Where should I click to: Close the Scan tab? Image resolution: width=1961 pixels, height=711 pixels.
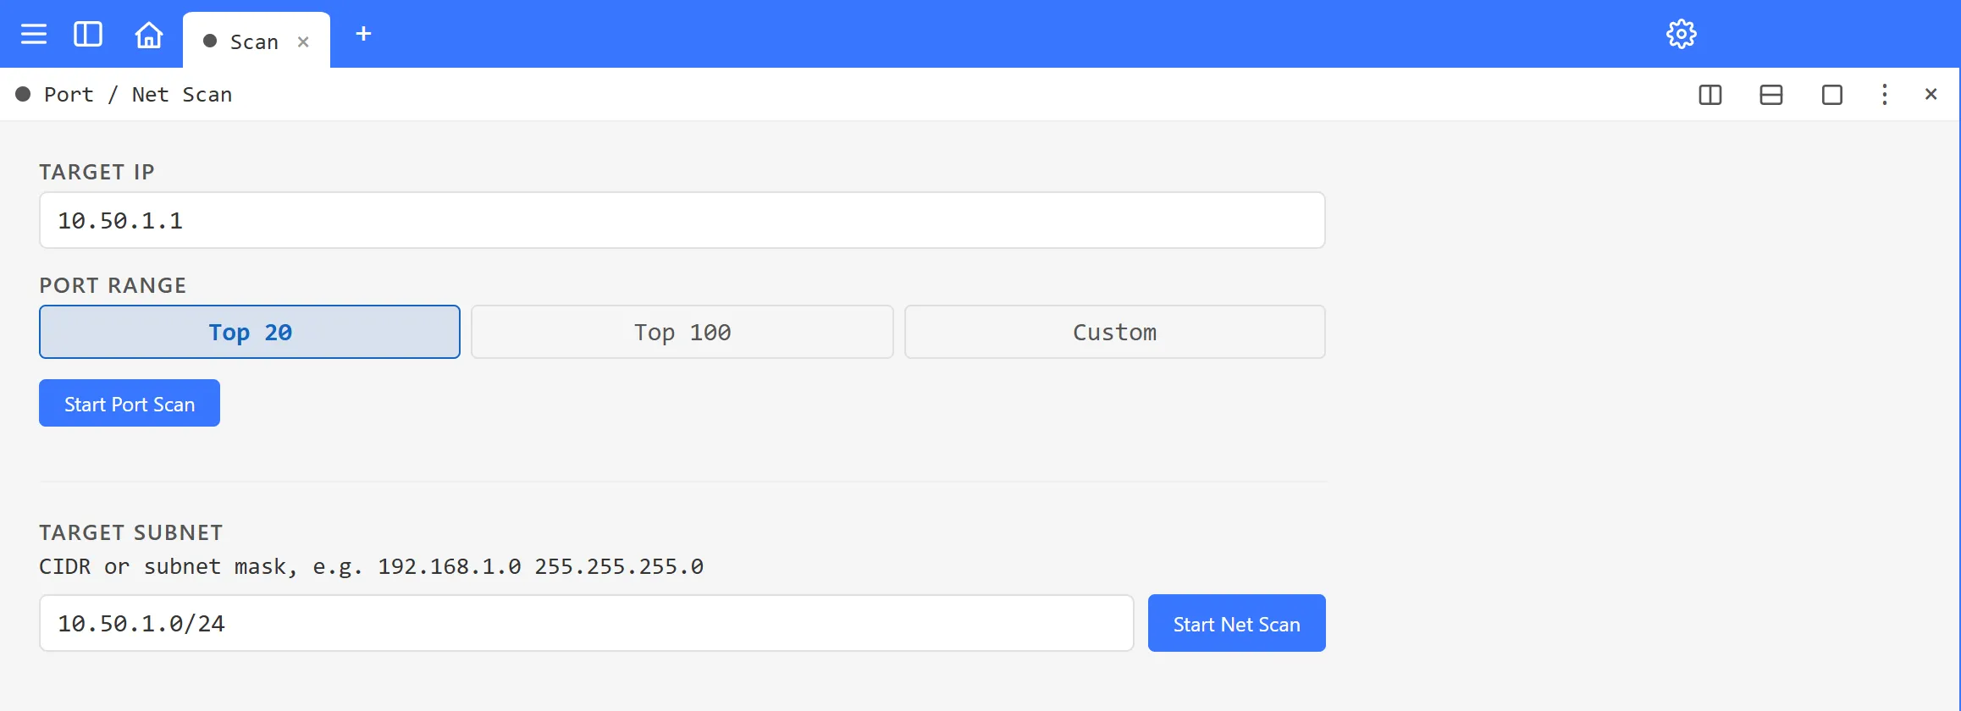(x=303, y=41)
